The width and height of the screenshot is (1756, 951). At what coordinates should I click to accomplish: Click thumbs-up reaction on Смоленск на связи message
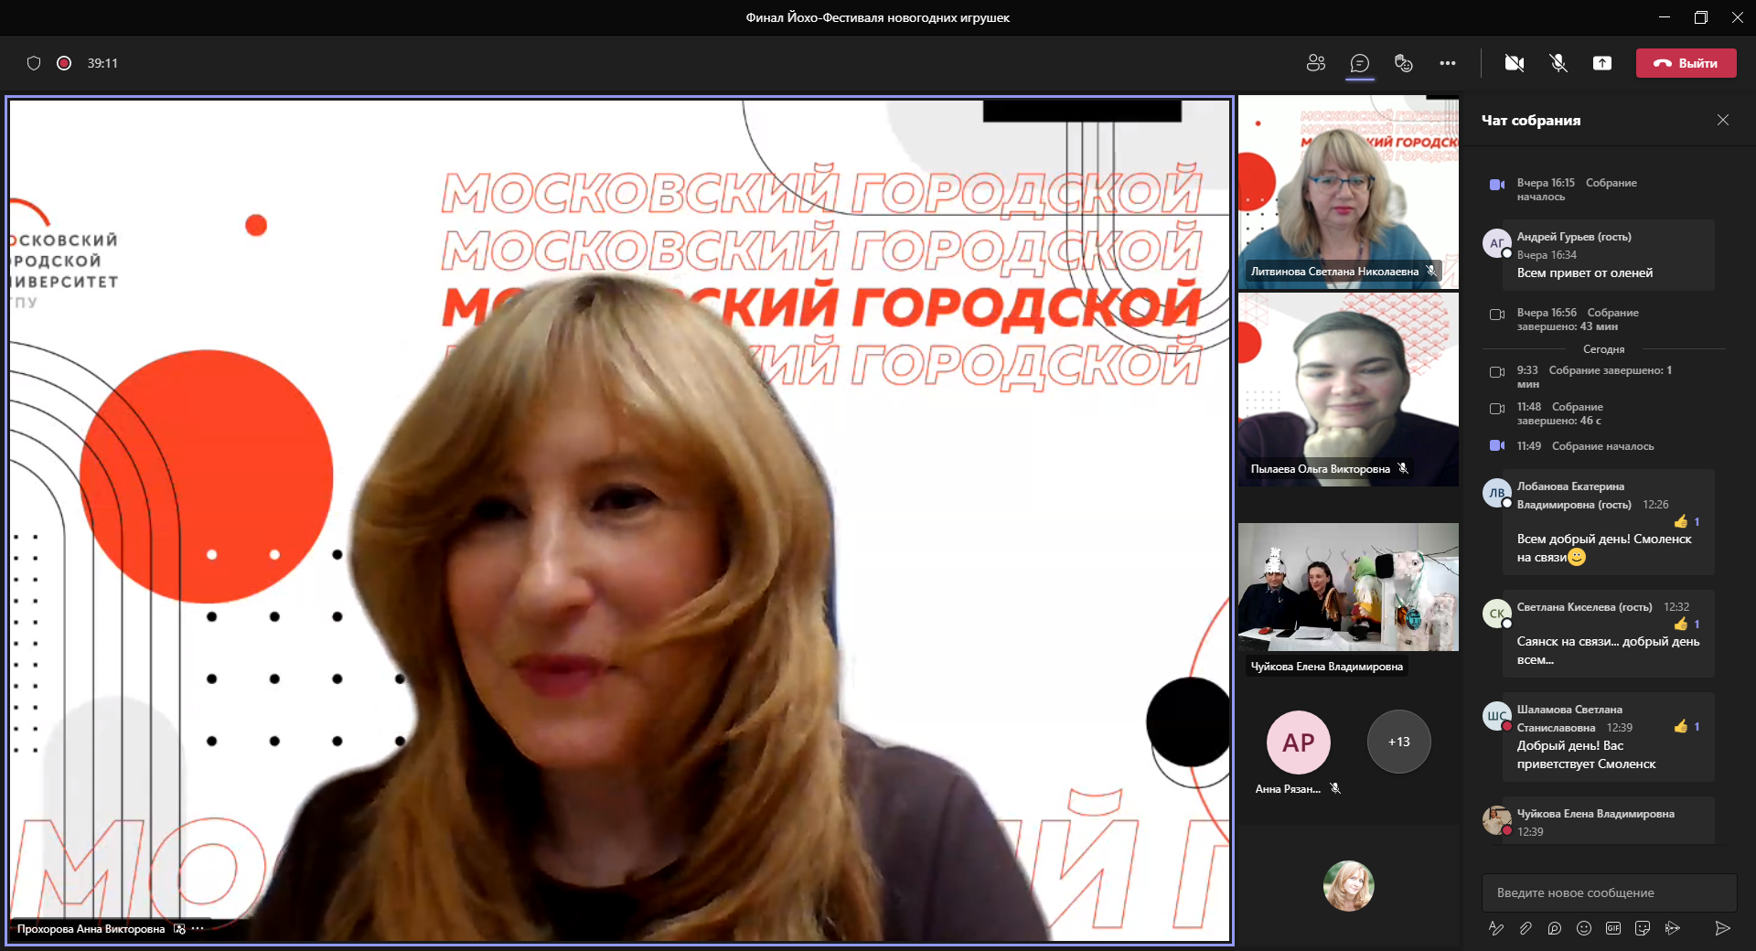pyautogui.click(x=1681, y=522)
